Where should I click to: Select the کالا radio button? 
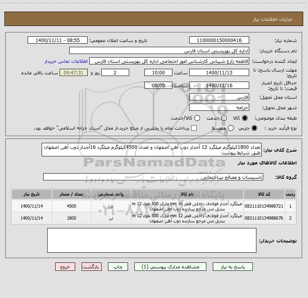(245, 118)
